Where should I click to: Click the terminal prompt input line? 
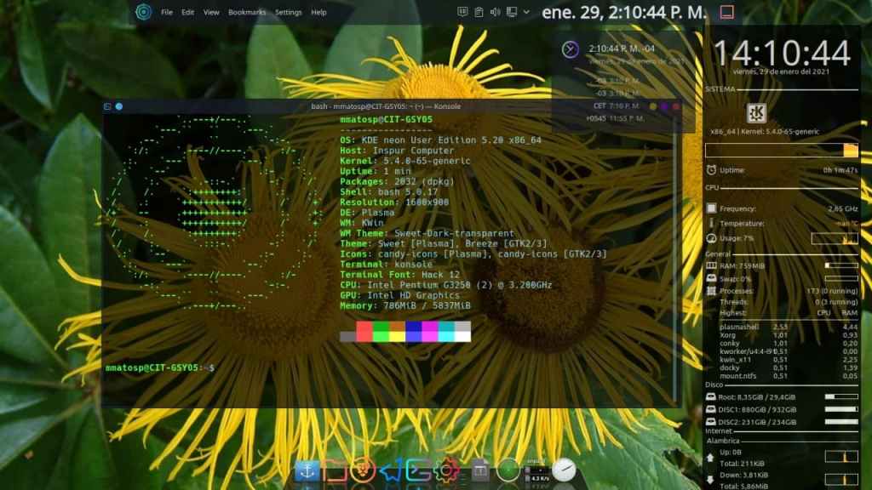pos(341,367)
